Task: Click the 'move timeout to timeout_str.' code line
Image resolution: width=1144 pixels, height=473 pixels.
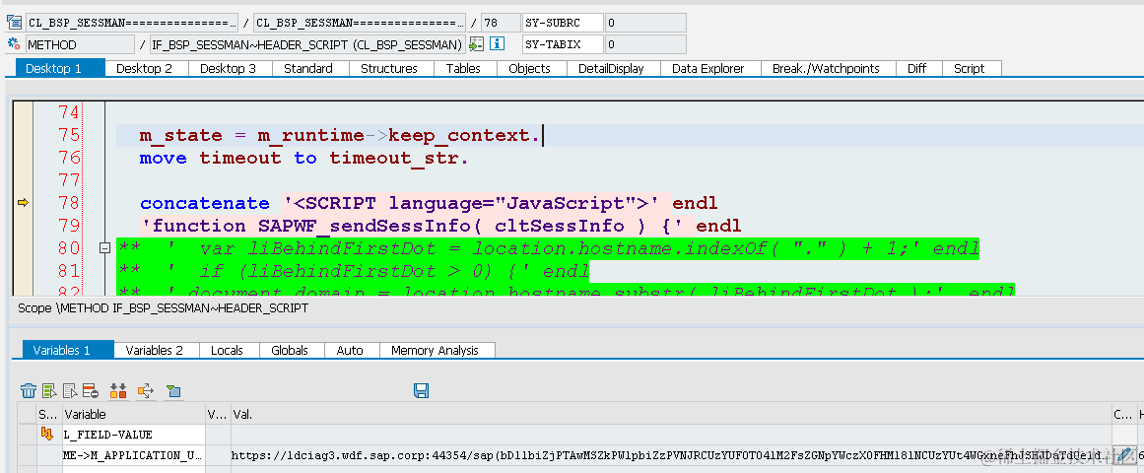Action: click(304, 158)
